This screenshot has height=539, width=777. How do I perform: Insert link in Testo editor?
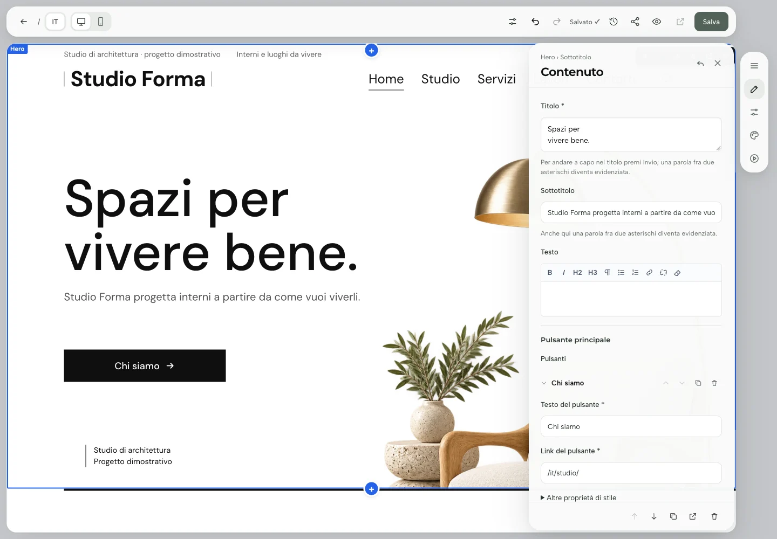[x=649, y=273]
